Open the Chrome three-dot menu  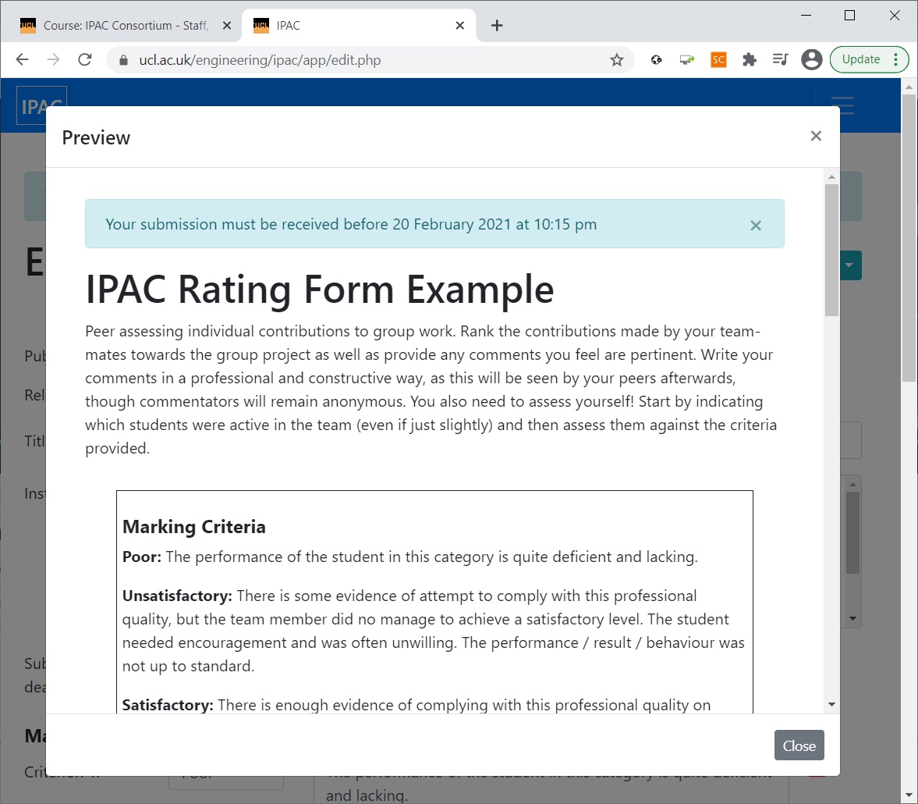(x=895, y=60)
